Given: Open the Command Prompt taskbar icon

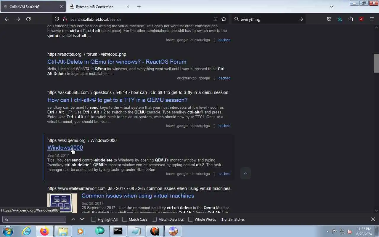Looking at the screenshot, I should [118, 231].
